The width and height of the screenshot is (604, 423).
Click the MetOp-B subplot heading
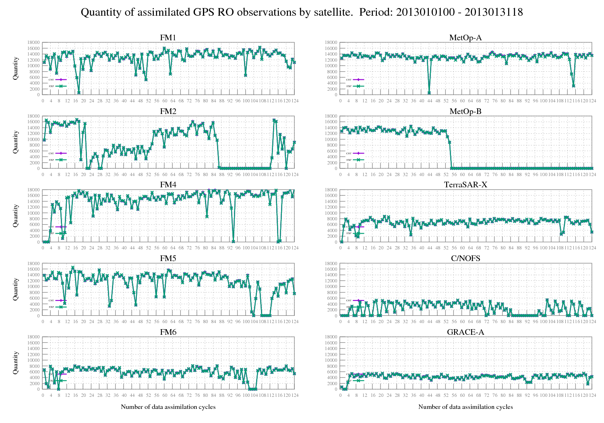[x=465, y=112]
